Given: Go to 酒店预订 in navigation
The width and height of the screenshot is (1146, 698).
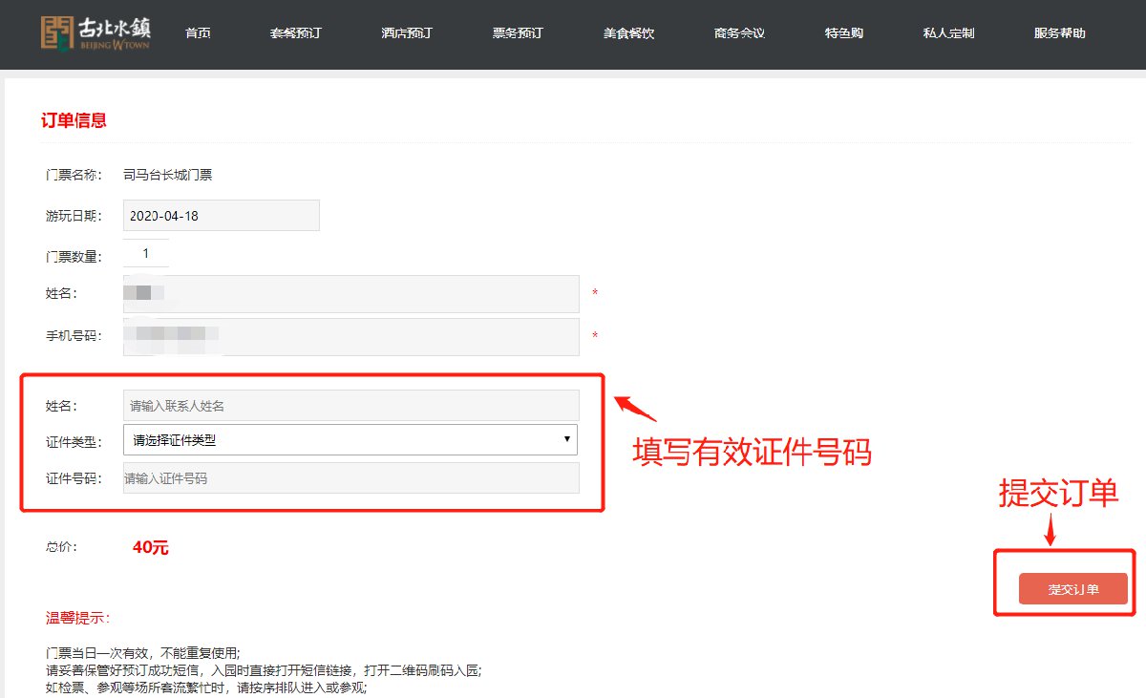Looking at the screenshot, I should [x=407, y=32].
